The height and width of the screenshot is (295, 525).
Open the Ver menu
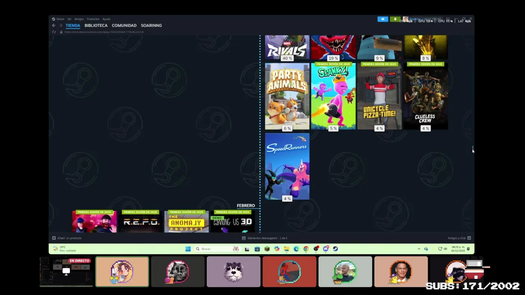(x=69, y=19)
